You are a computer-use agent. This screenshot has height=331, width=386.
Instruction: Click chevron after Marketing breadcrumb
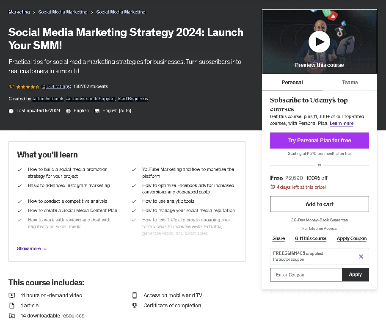pyautogui.click(x=34, y=12)
